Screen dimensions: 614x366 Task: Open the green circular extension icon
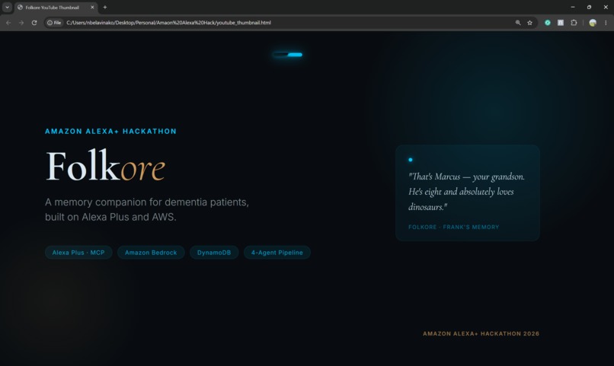(x=548, y=23)
